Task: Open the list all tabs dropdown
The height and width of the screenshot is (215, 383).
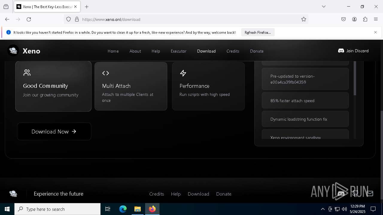Action: click(x=324, y=7)
